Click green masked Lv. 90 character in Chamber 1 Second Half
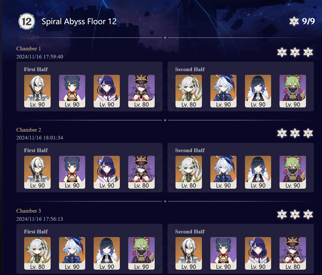Viewport: 322px width, 275px height. [x=293, y=91]
